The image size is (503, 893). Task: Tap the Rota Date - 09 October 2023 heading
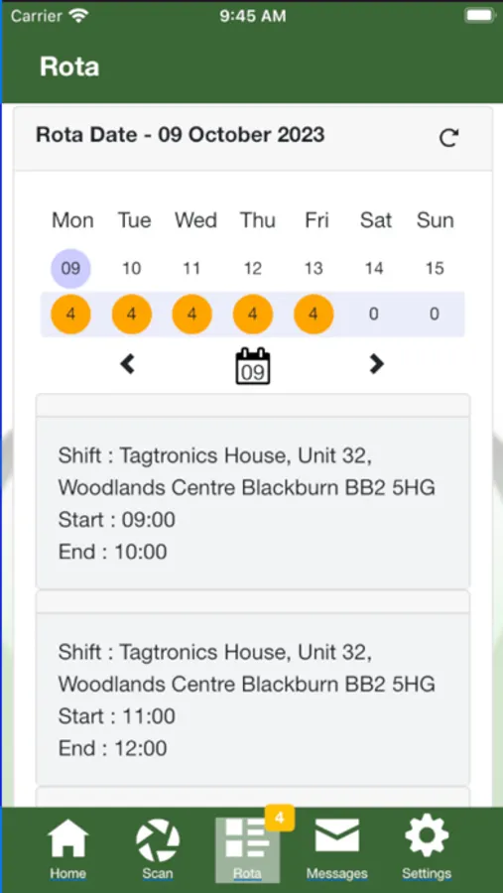click(180, 135)
